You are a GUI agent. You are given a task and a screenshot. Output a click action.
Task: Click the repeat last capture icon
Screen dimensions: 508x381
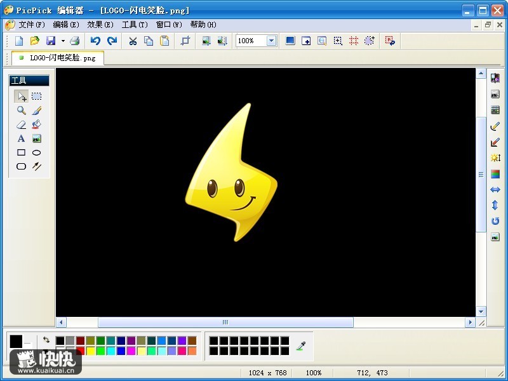coord(390,41)
